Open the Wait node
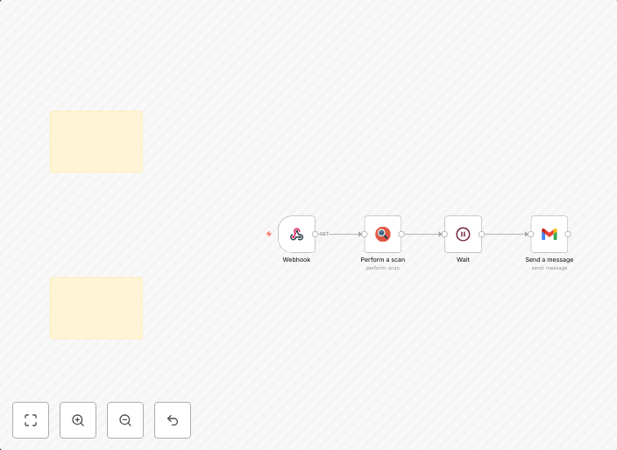 [x=463, y=235]
